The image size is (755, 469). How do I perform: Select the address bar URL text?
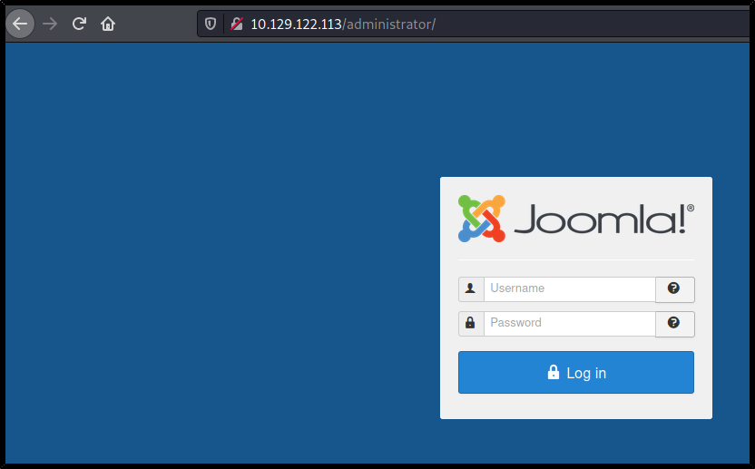pos(343,24)
